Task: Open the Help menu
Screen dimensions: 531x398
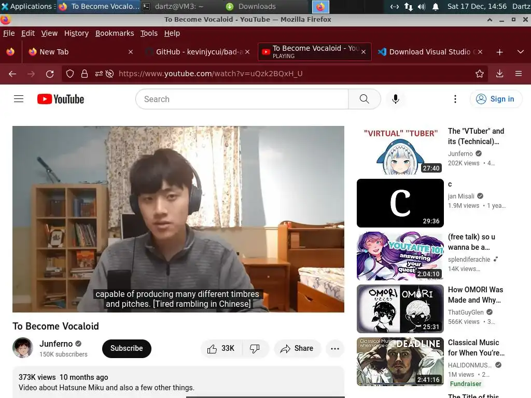Action: (x=172, y=33)
